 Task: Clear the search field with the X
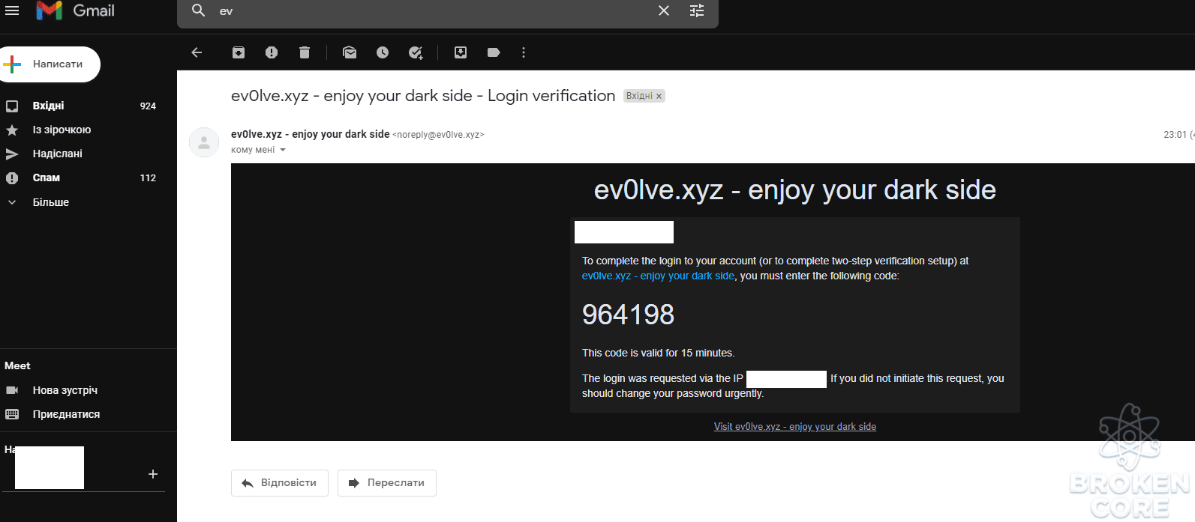(x=664, y=10)
